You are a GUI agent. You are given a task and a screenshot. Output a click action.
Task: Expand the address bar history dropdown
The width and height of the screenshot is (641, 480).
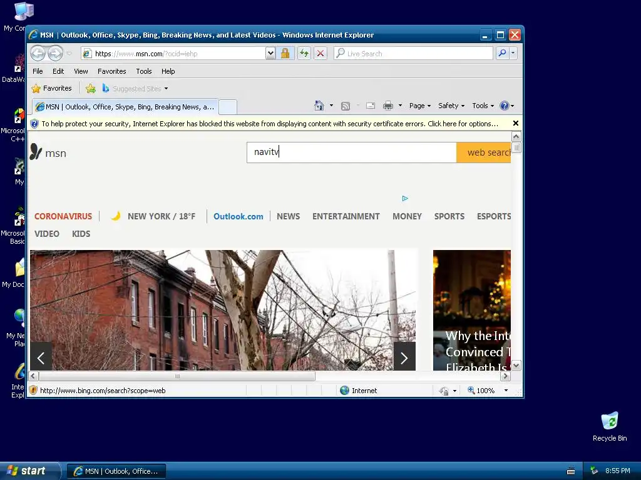point(270,54)
